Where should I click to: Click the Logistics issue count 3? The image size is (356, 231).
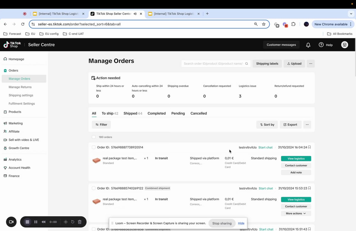pos(240,96)
